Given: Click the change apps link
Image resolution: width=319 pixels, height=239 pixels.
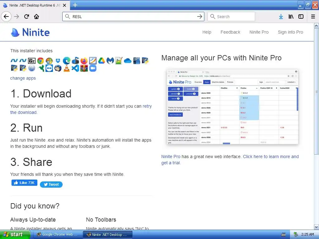Looking at the screenshot, I should (x=23, y=78).
